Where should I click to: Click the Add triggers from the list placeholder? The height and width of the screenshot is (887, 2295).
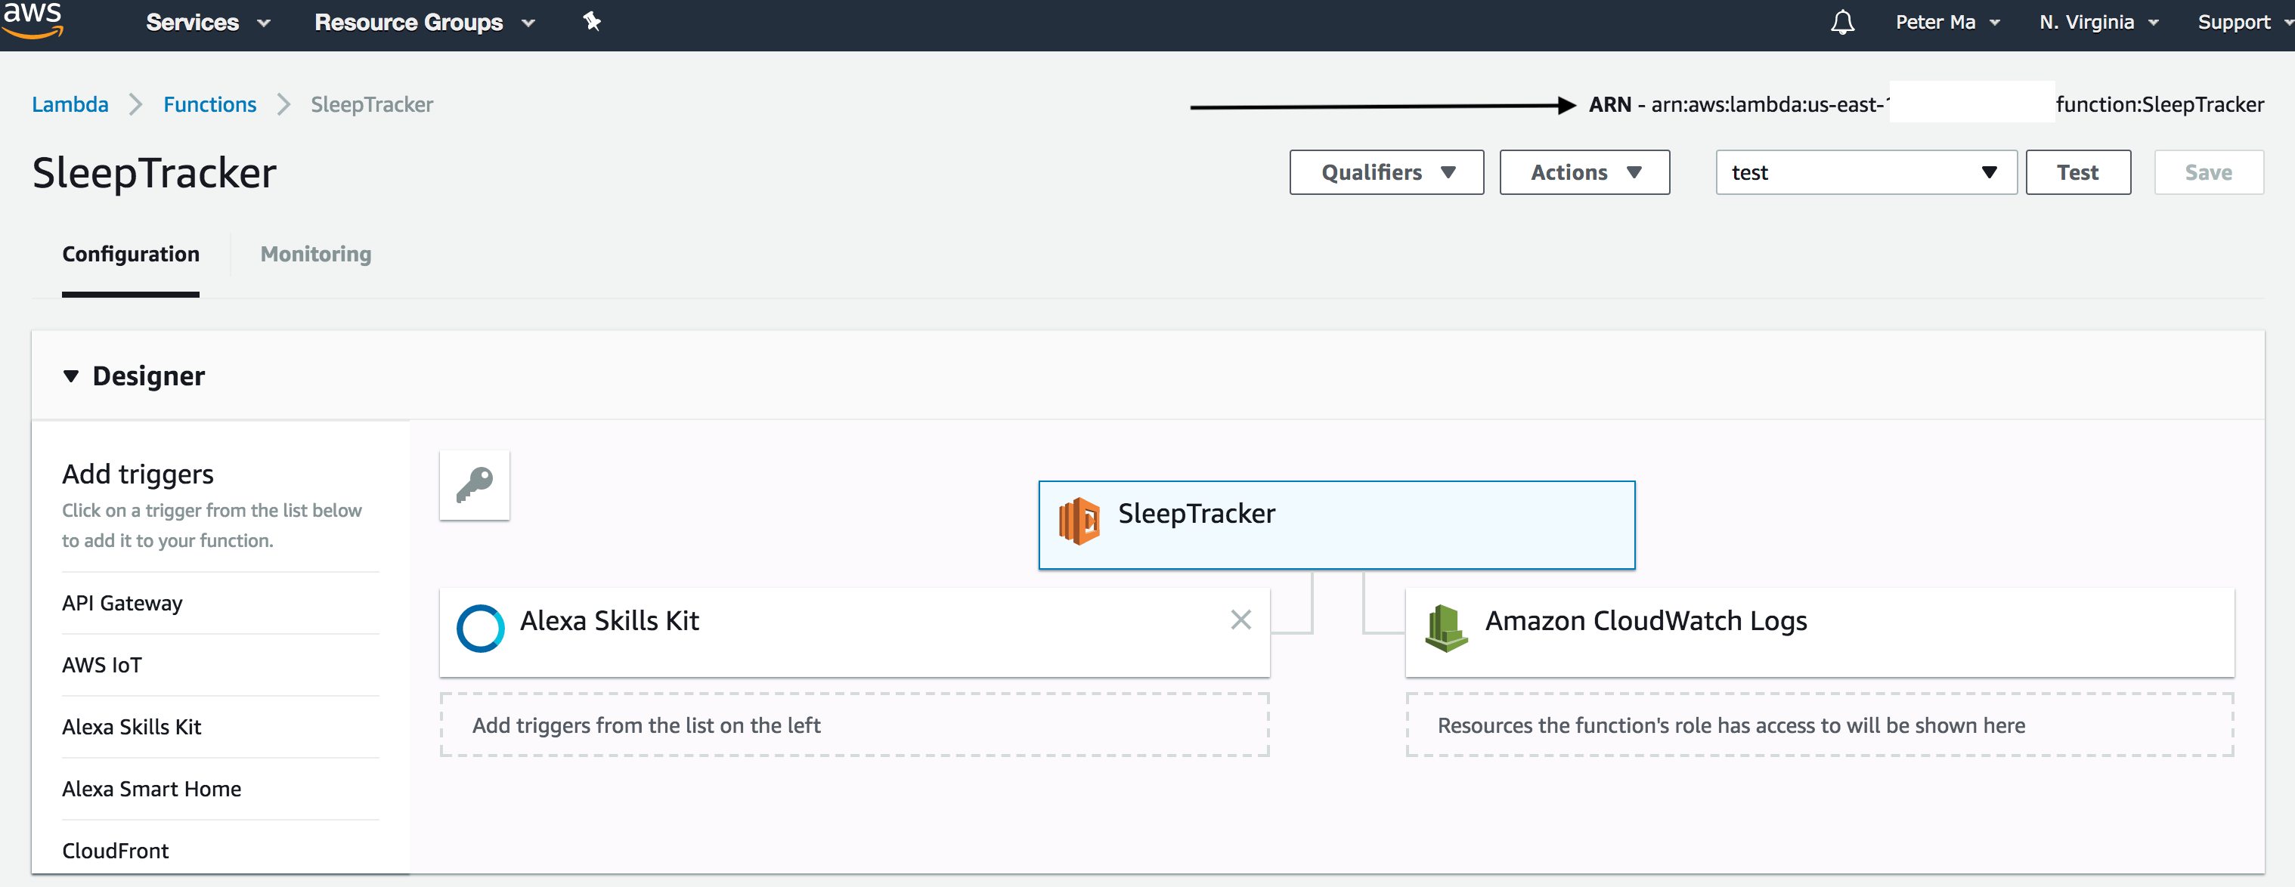coord(853,726)
